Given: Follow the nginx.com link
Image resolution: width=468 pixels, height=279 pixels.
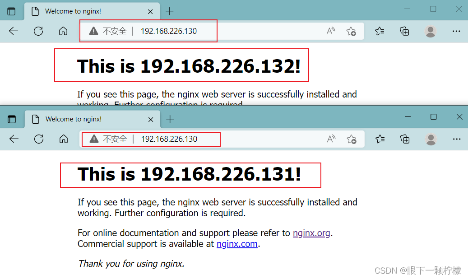Looking at the screenshot, I should (237, 244).
